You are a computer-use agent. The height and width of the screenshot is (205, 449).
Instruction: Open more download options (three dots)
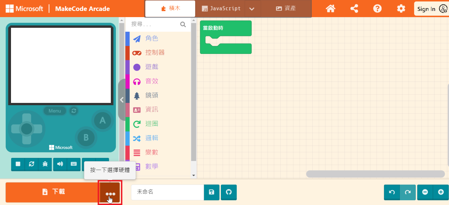pyautogui.click(x=110, y=193)
